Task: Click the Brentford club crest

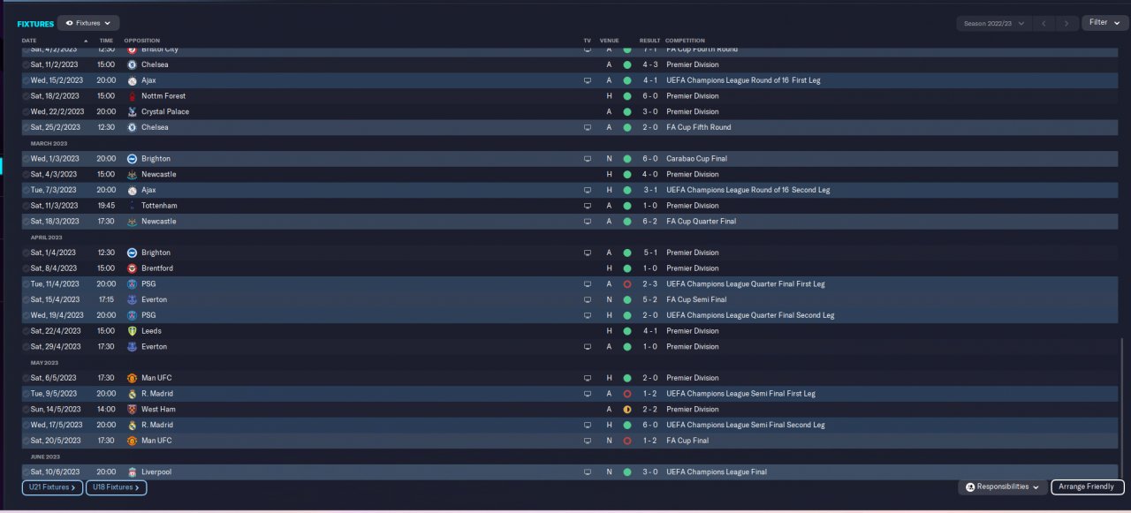Action: click(x=132, y=268)
